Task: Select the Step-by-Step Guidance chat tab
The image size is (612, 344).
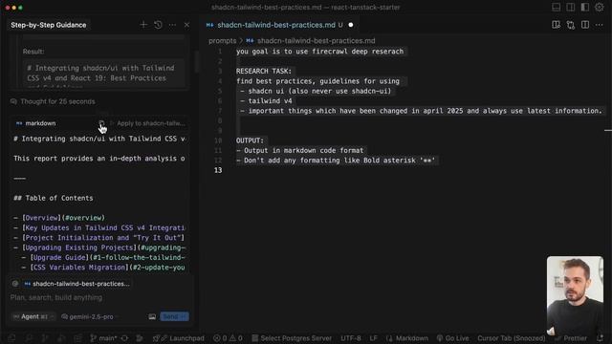Action: click(x=49, y=25)
